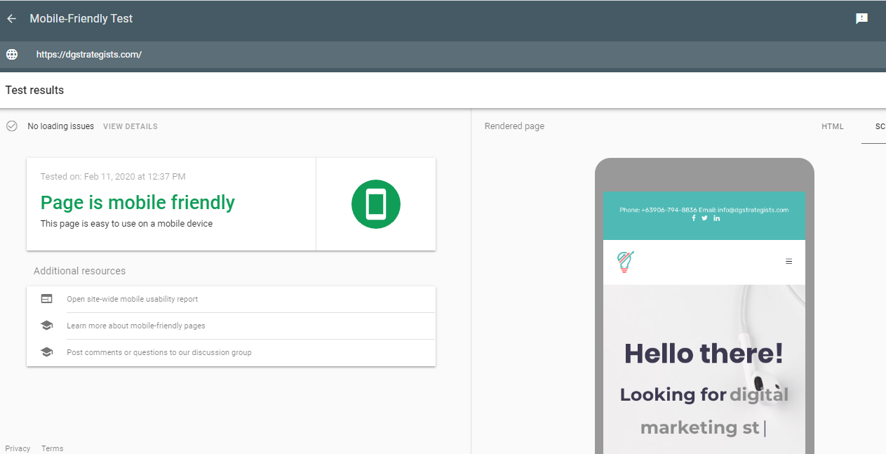Click the mobile usability report web icon
The width and height of the screenshot is (886, 454).
46,299
